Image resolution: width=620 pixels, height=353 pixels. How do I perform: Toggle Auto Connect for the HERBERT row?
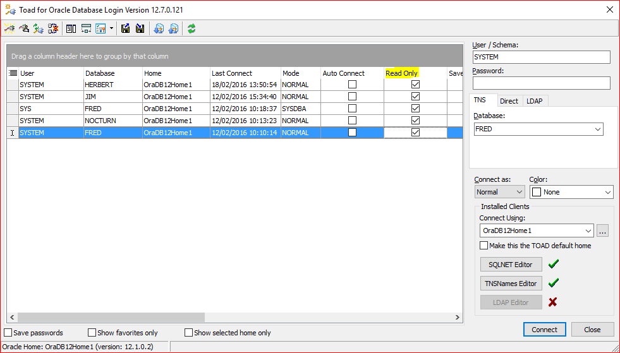coord(352,84)
